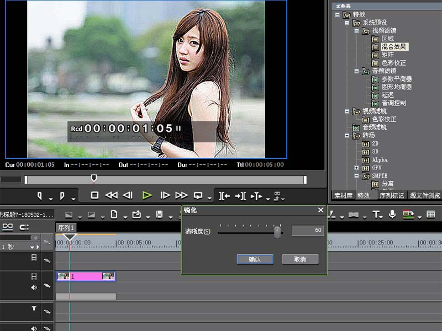Click the Title tool T icon

pyautogui.click(x=376, y=215)
